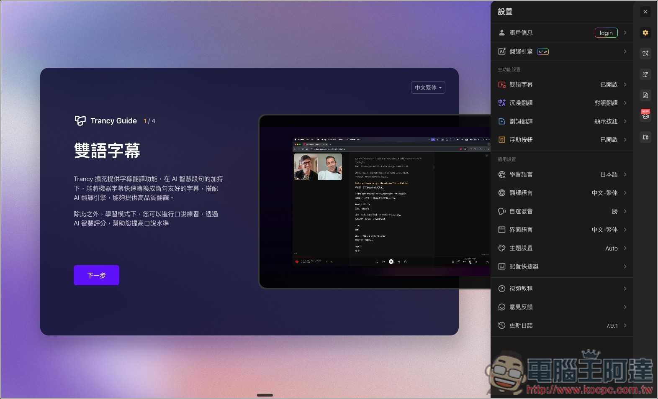Click the changelog history clock icon
The image size is (658, 399).
(502, 325)
